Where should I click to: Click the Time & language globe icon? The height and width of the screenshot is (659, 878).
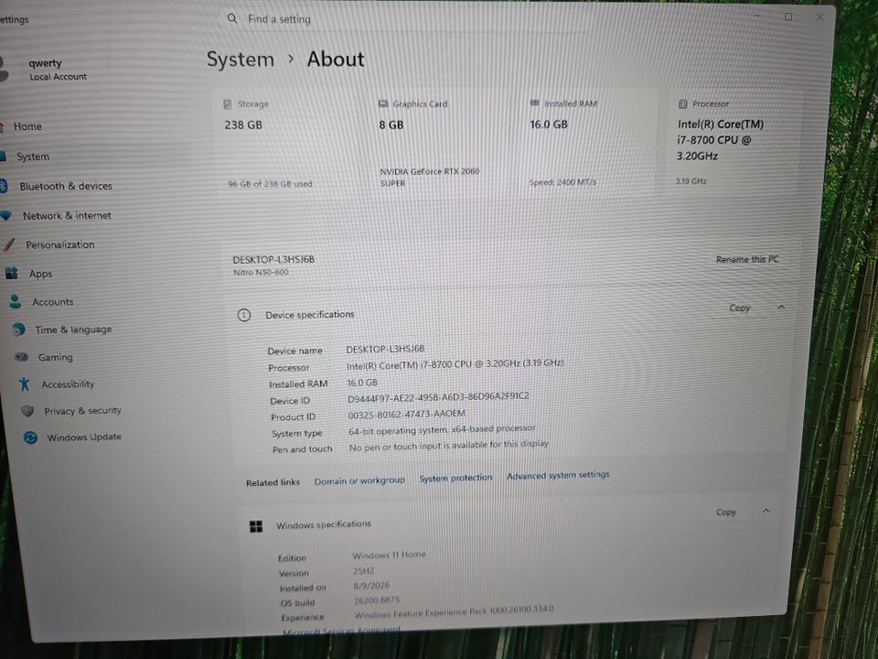[18, 329]
